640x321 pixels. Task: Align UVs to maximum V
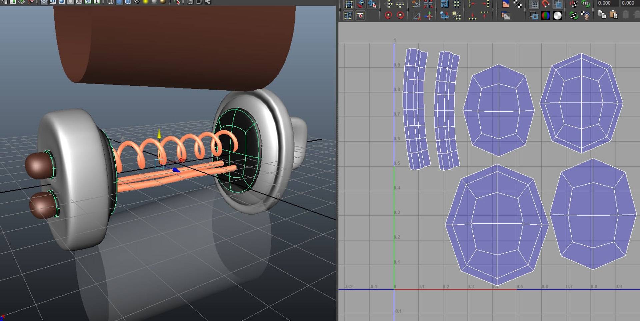[485, 15]
